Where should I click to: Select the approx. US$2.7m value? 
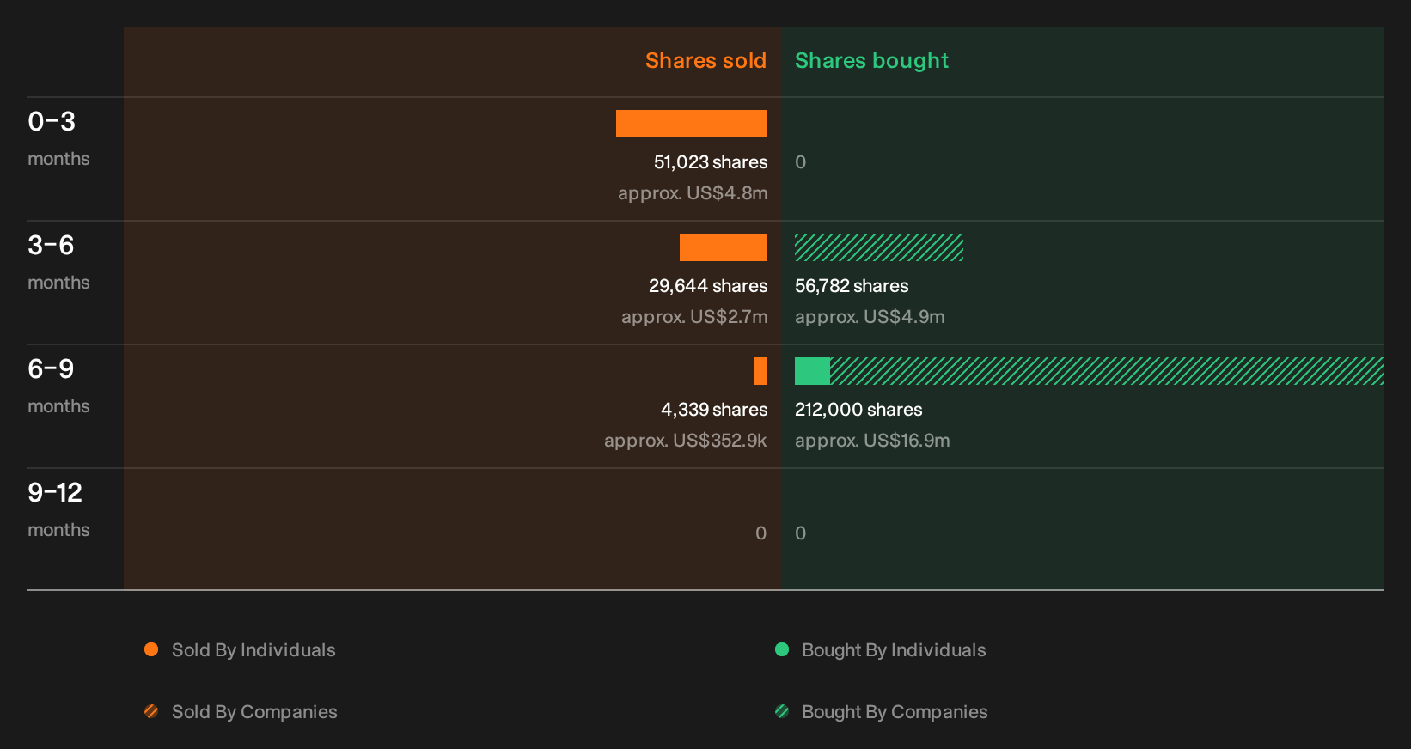tap(694, 317)
